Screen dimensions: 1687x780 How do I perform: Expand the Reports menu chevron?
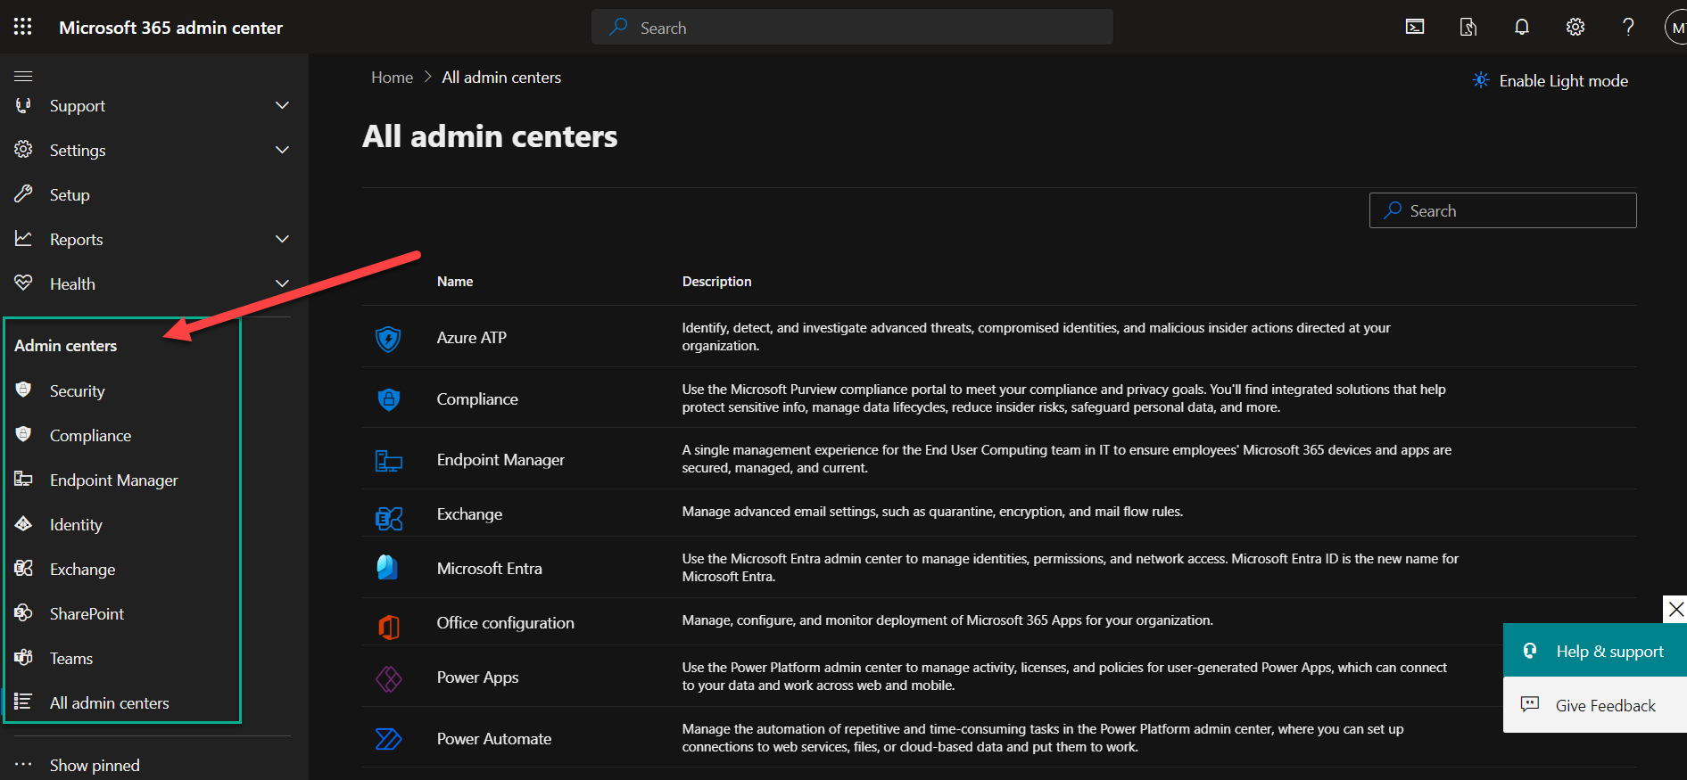(x=282, y=239)
